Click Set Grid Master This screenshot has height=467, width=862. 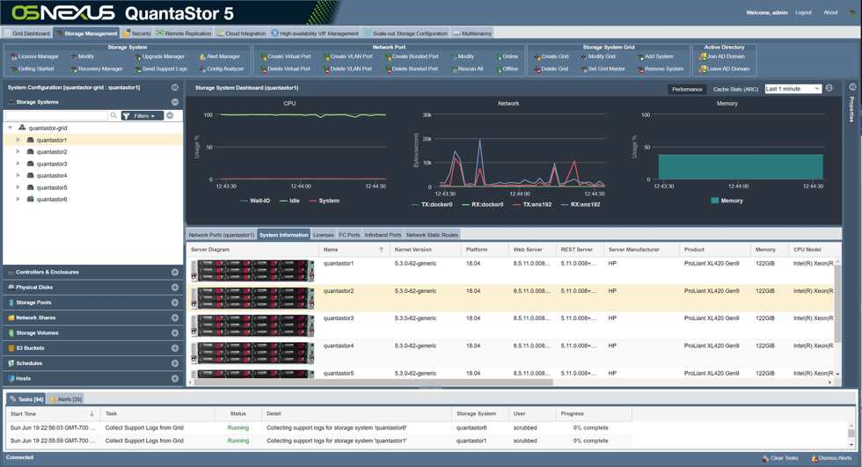(603, 69)
